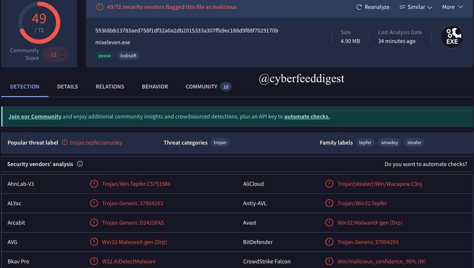Click the malicious alert icon in banner
Image resolution: width=474 pixels, height=268 pixels.
(100, 7)
